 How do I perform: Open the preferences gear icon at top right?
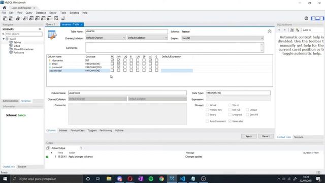[306, 18]
